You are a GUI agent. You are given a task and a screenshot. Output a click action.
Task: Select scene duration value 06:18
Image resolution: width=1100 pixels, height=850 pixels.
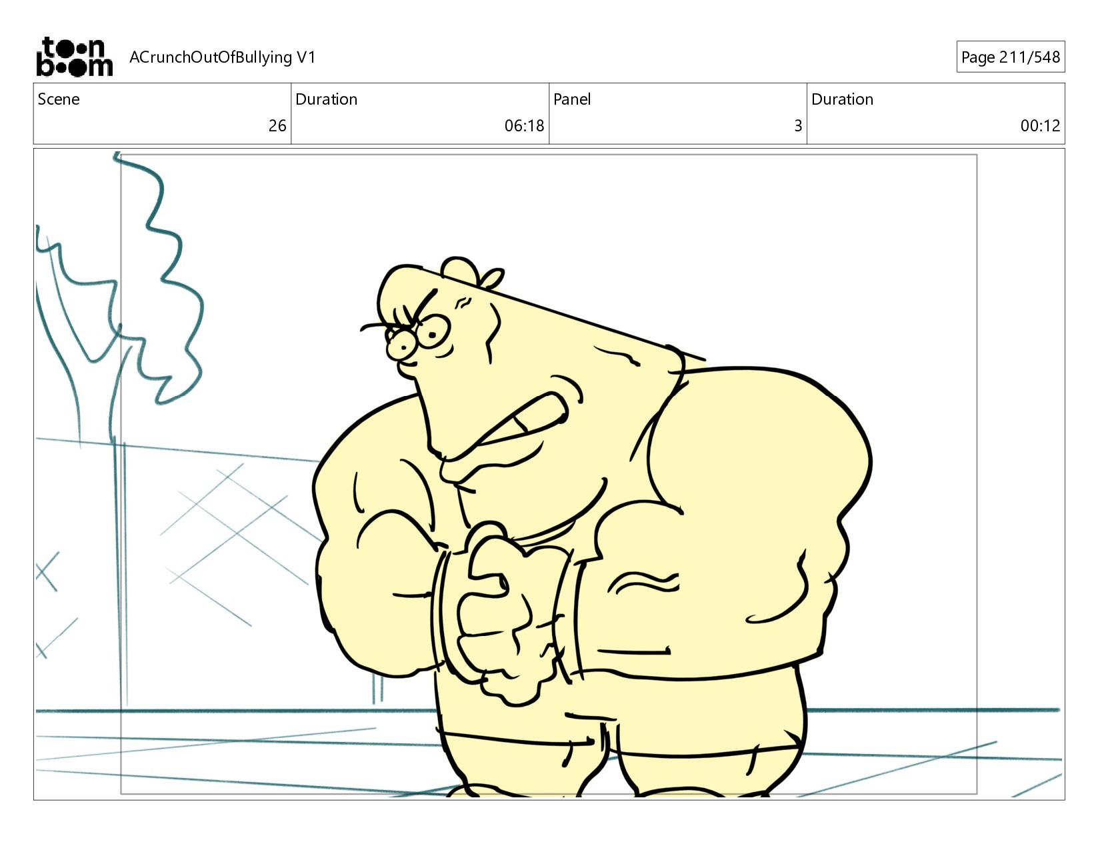(x=524, y=126)
